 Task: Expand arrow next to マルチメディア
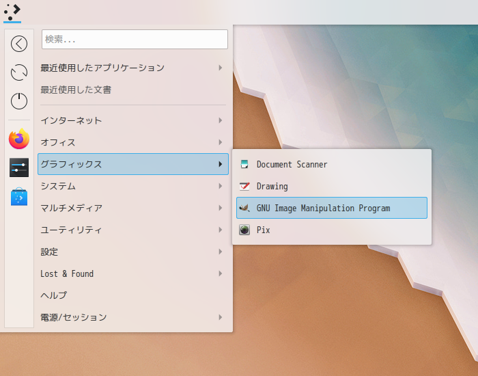(x=220, y=208)
